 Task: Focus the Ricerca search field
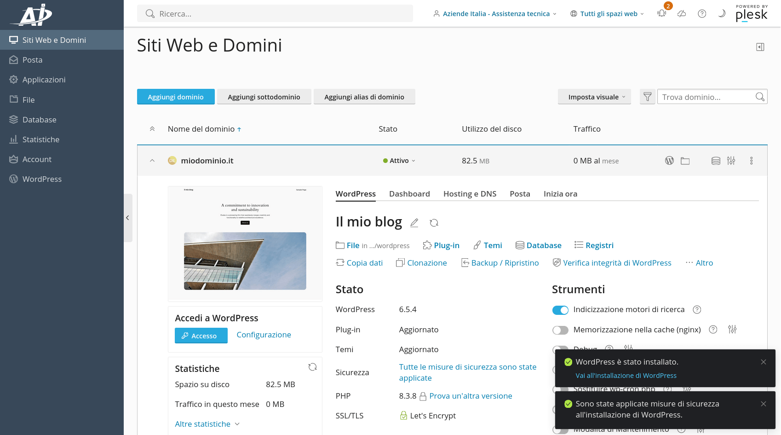pyautogui.click(x=275, y=14)
